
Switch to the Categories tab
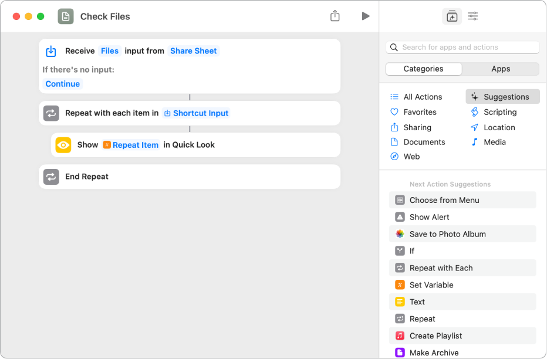(x=423, y=69)
